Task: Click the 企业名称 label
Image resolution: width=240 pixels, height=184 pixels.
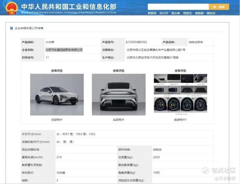Action: click(x=28, y=50)
